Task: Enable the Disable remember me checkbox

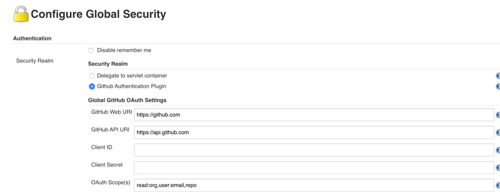Action: 91,50
